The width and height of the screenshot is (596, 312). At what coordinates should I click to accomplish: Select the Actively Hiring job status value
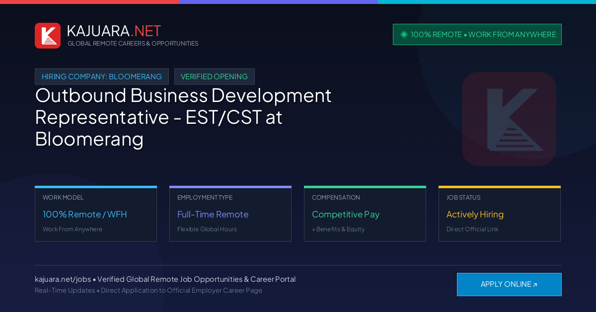coord(475,214)
